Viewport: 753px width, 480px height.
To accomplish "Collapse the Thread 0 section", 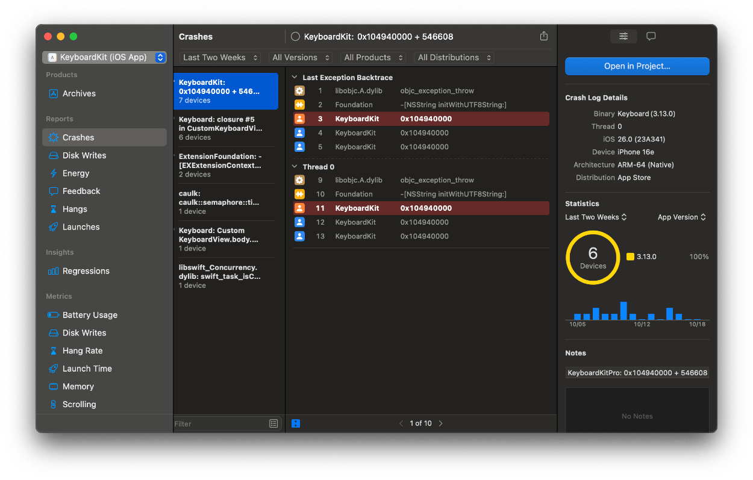I will coord(295,167).
